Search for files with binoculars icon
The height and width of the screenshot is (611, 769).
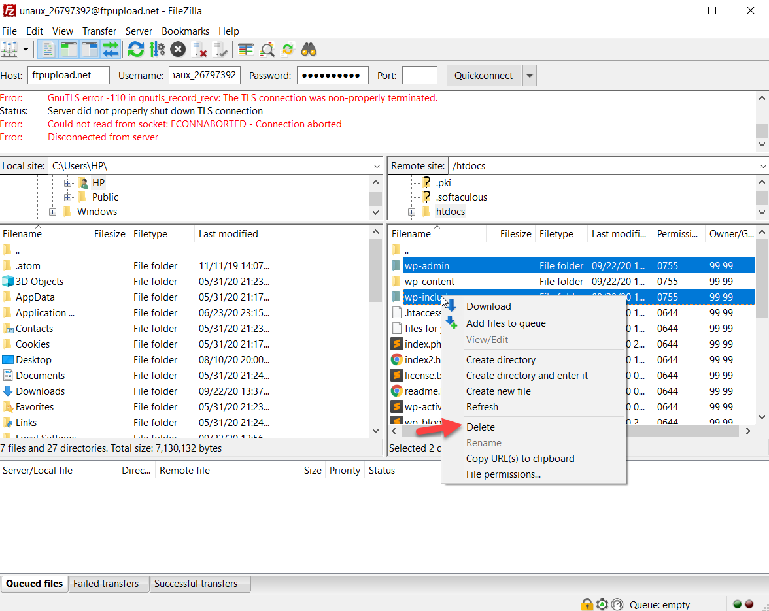(x=309, y=50)
